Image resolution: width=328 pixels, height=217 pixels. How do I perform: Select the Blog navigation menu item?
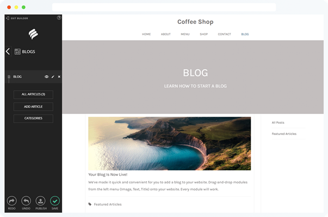coord(245,34)
